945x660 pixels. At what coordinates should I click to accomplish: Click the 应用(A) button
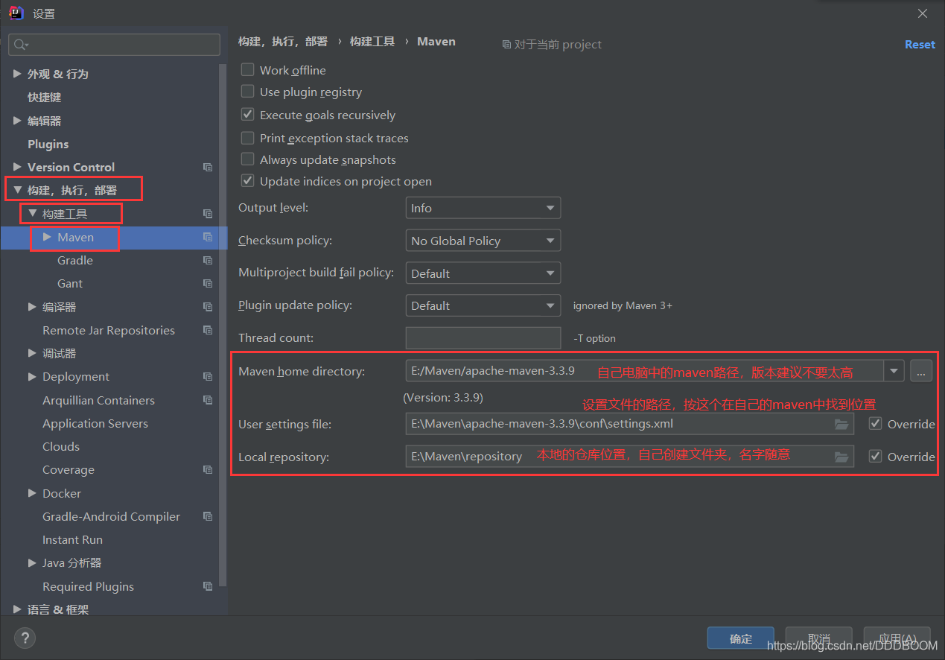[897, 638]
